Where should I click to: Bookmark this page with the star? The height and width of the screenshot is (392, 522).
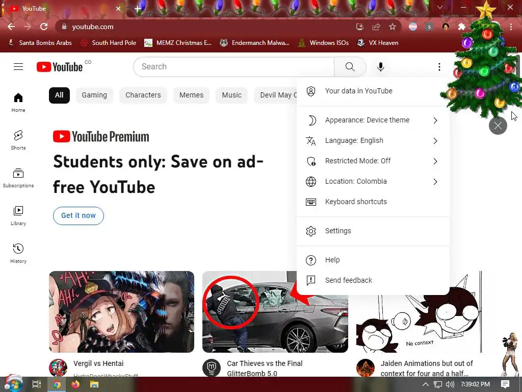coord(393,27)
